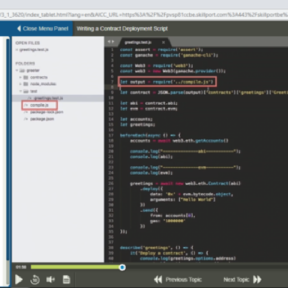Expand the node_modules folder

(21, 84)
